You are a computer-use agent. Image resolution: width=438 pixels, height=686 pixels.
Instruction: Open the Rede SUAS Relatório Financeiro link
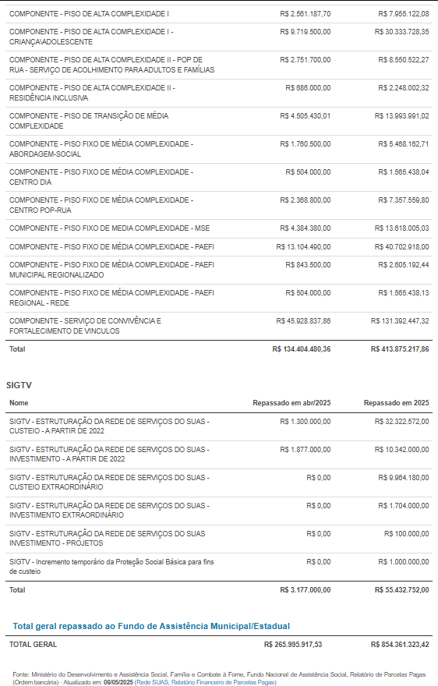[206, 682]
